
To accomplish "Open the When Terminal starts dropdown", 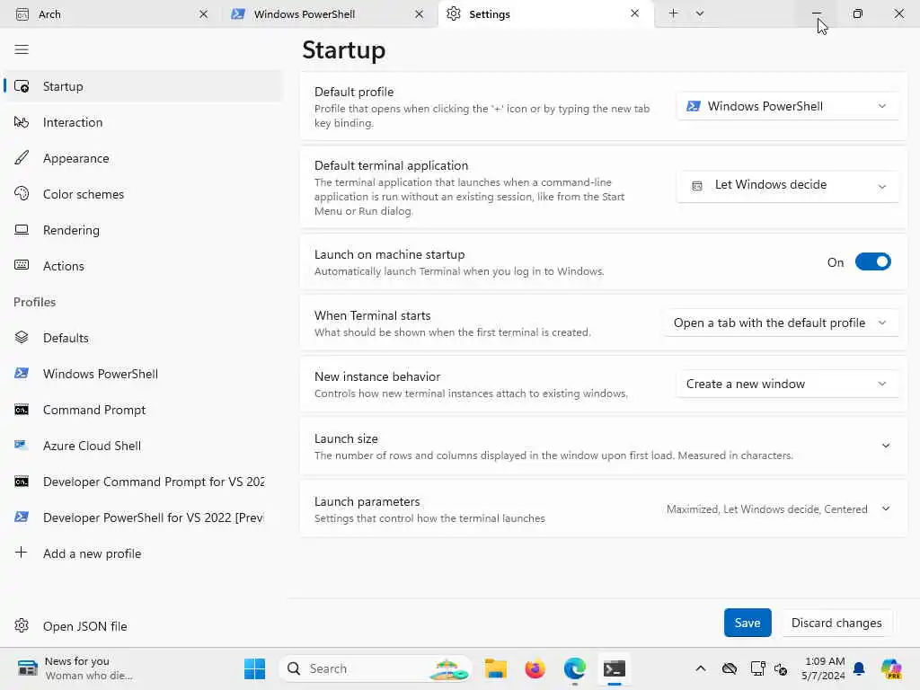I will pyautogui.click(x=781, y=323).
